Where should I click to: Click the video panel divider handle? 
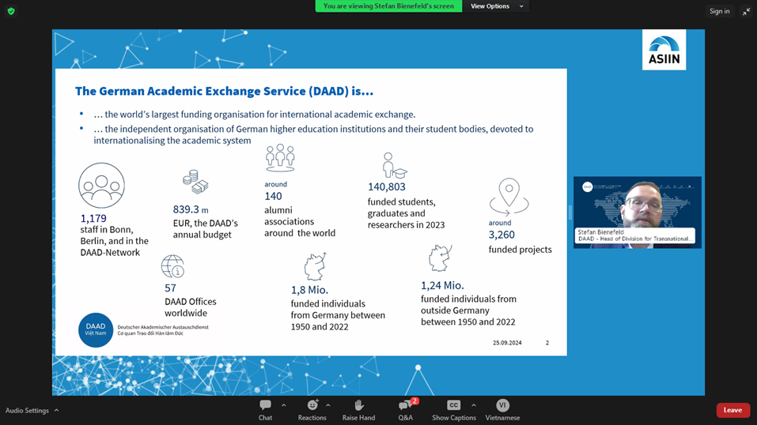click(x=570, y=212)
